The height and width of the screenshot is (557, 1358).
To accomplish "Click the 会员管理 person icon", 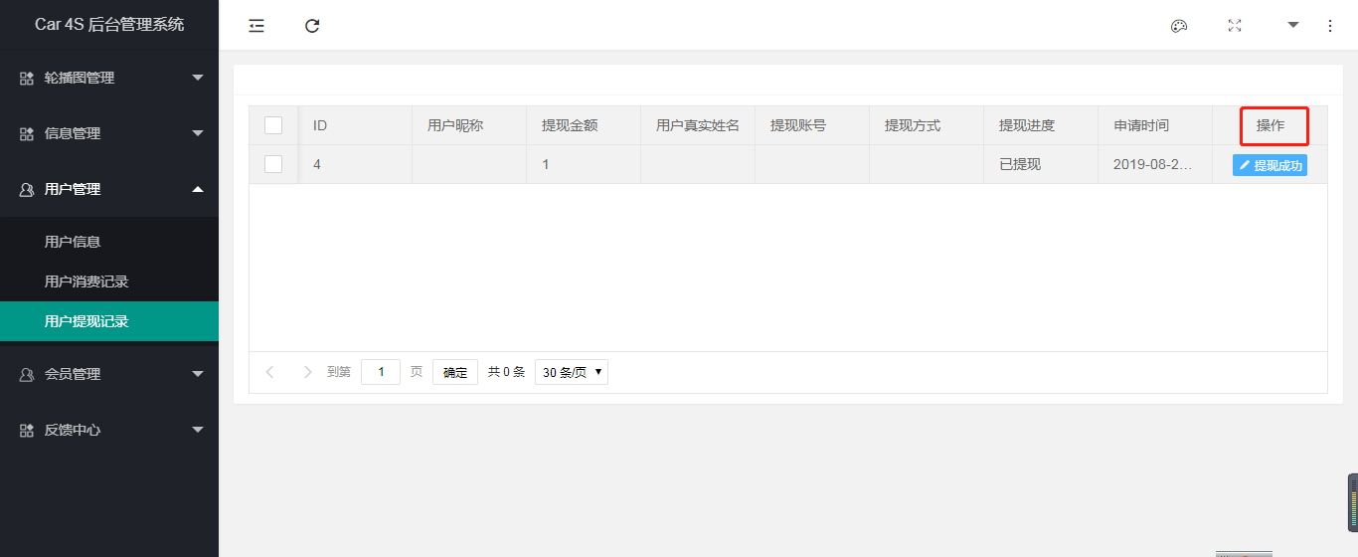I will coord(27,374).
